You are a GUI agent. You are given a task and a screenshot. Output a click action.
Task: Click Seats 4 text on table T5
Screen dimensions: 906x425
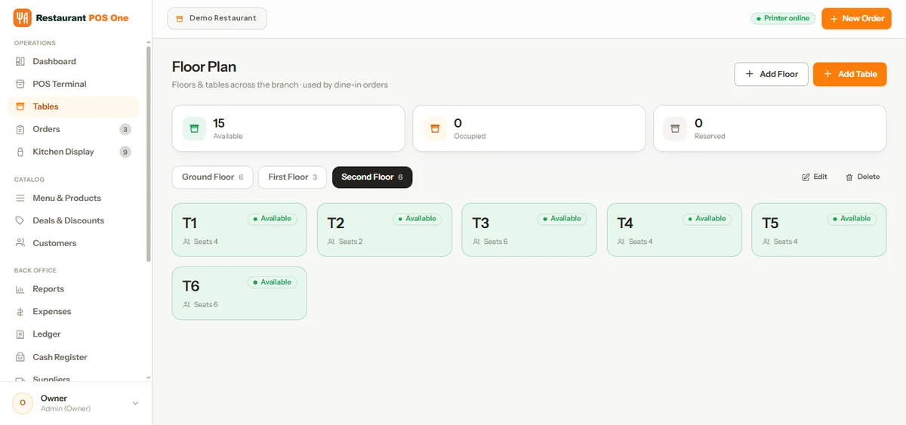click(x=785, y=242)
